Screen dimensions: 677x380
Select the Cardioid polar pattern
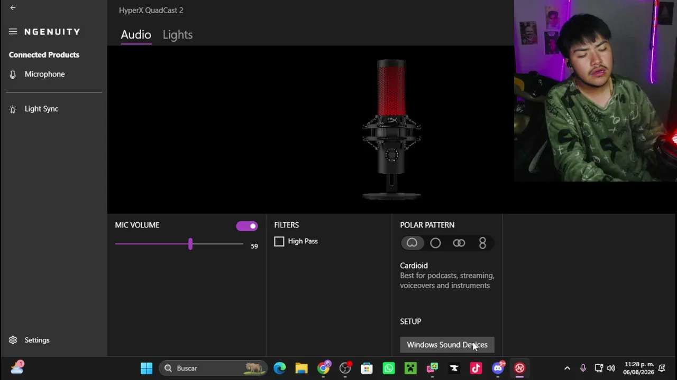tap(412, 243)
